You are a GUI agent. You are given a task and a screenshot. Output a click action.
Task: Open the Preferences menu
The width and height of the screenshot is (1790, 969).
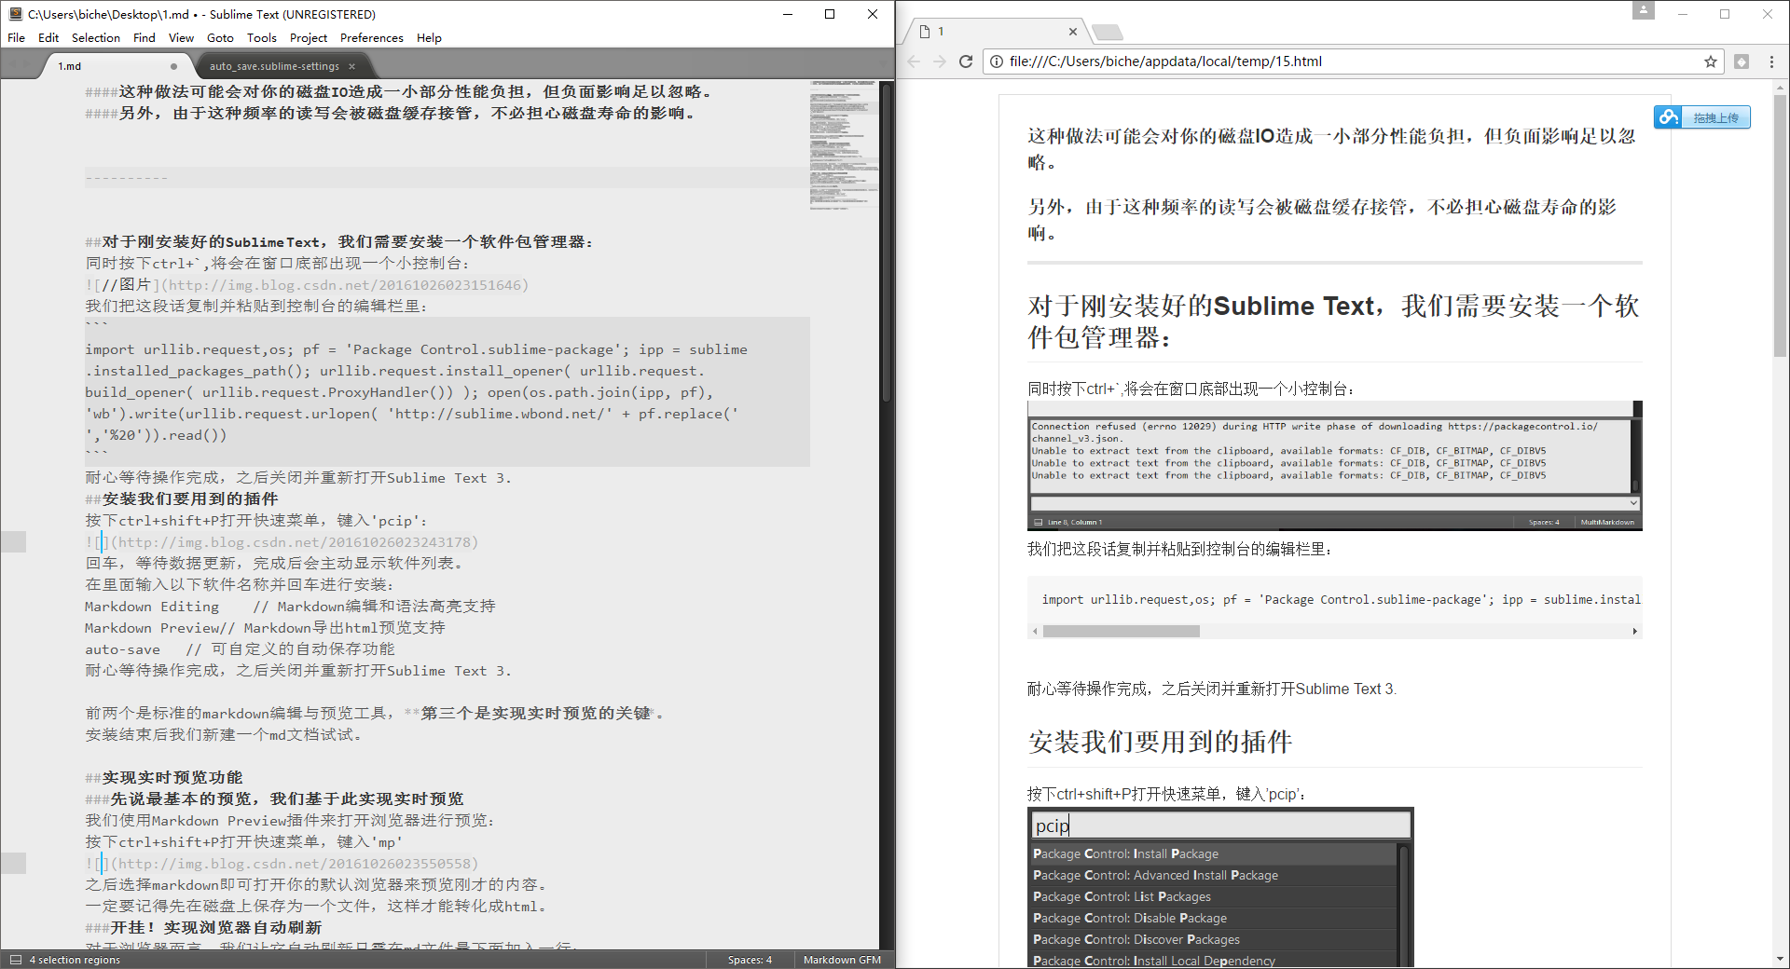pos(372,38)
